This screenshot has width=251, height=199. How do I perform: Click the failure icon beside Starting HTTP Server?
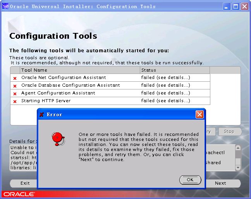coord(15,101)
